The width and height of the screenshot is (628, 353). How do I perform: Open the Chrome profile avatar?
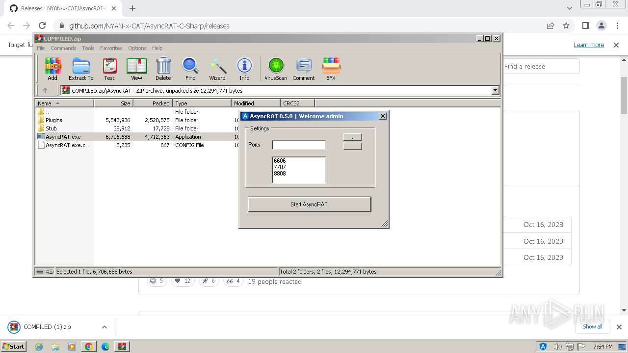coord(602,25)
